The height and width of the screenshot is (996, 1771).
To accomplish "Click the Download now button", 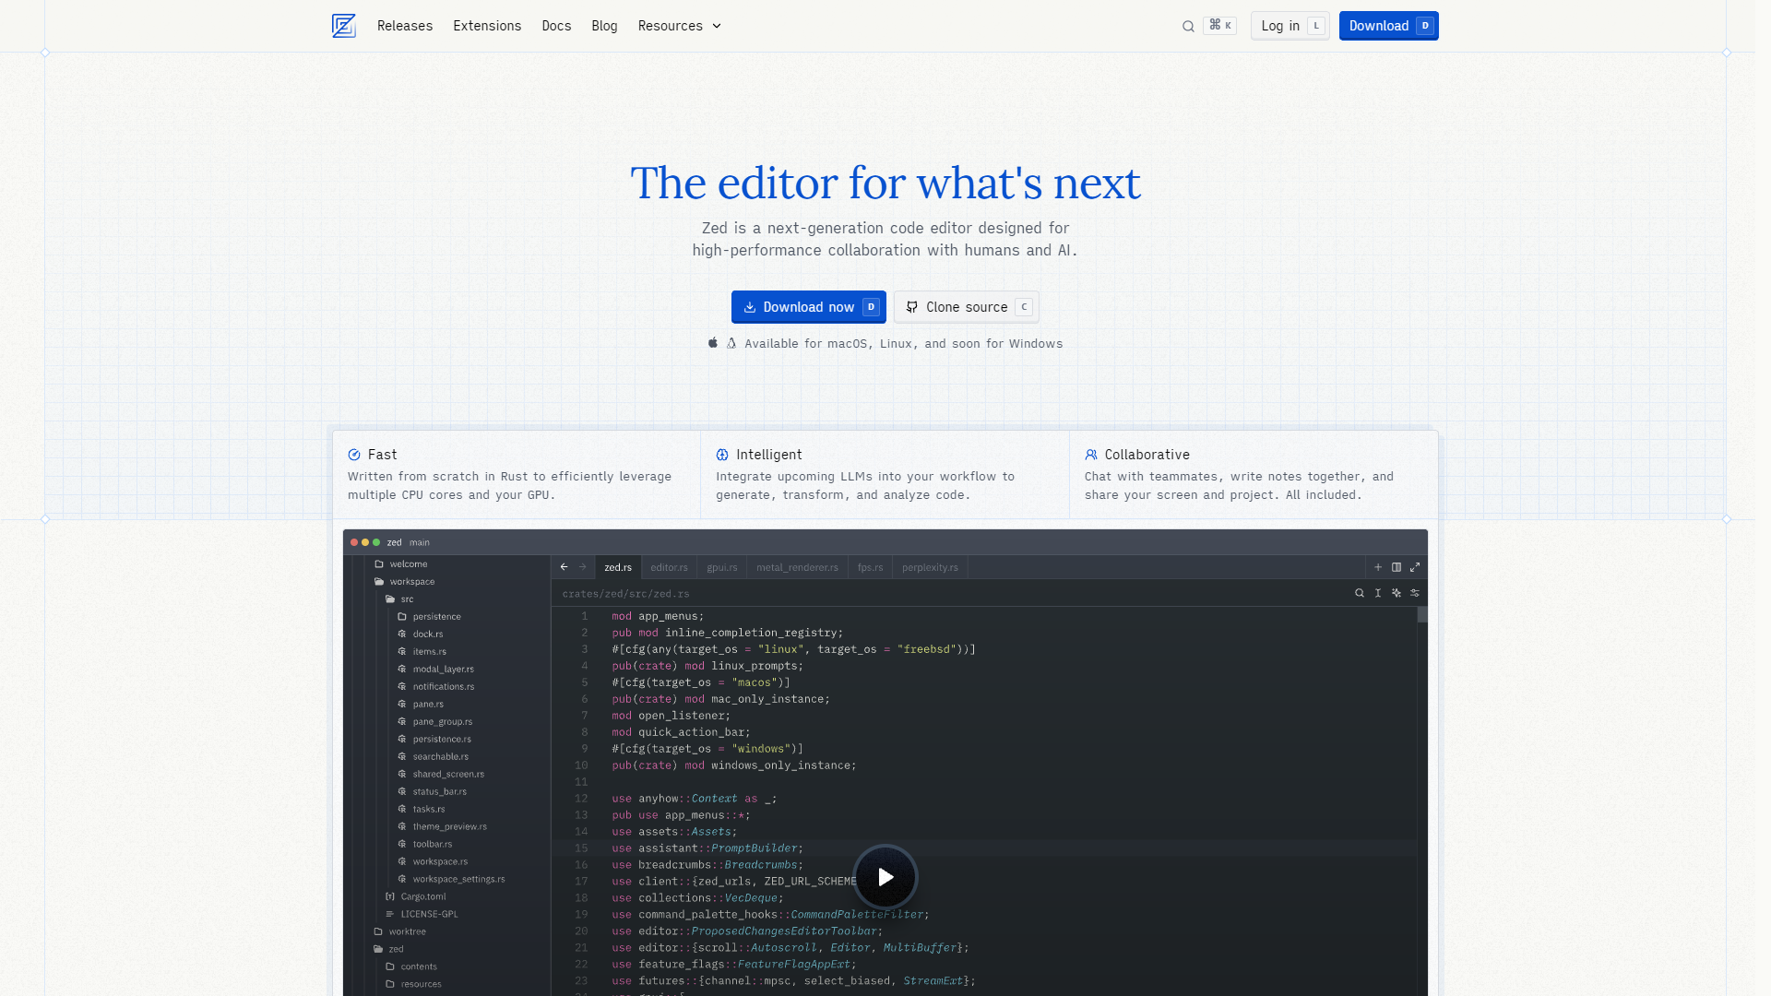I will click(808, 307).
